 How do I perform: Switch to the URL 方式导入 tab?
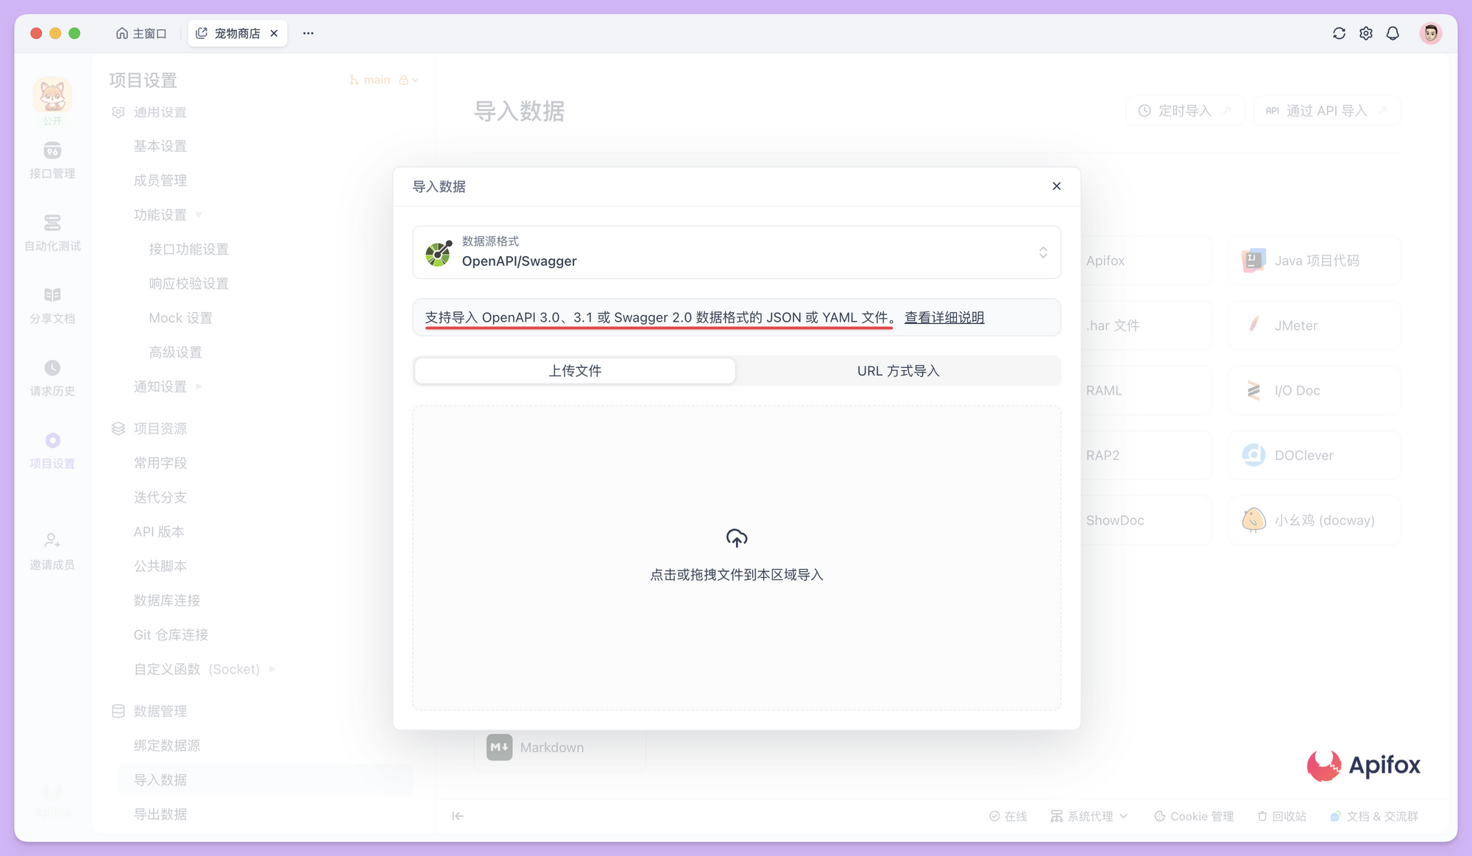[898, 370]
